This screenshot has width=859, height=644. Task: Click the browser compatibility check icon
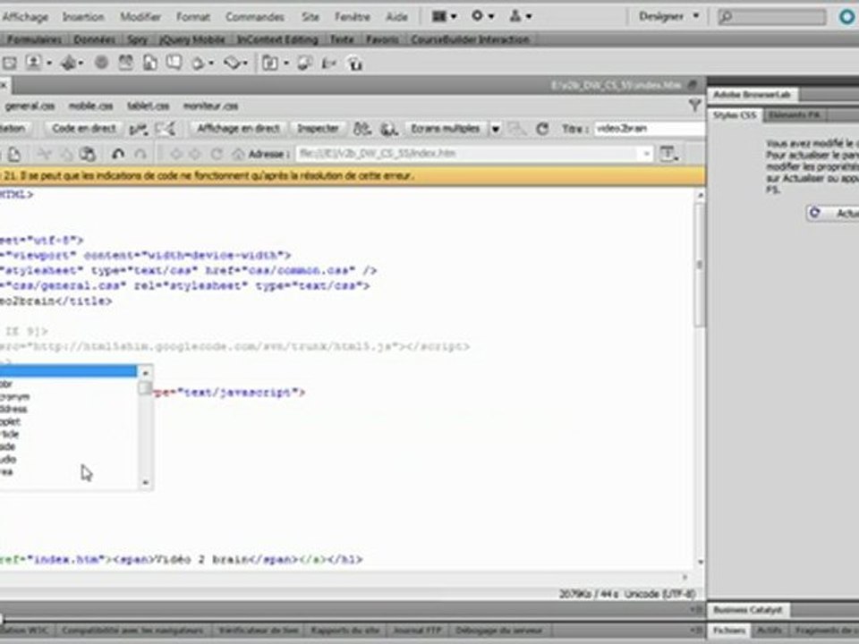(361, 129)
